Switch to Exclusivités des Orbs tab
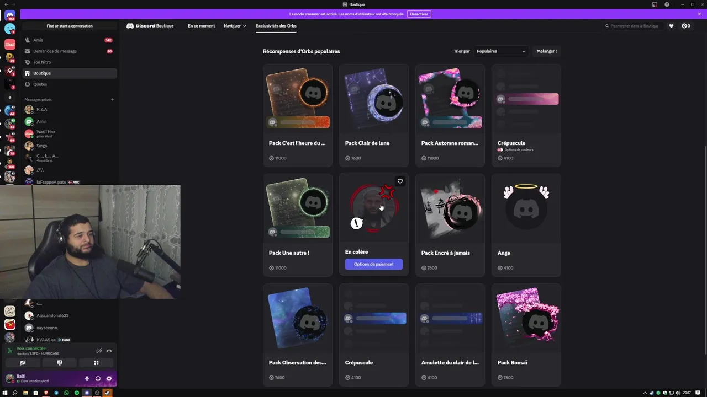This screenshot has width=707, height=397. pos(276,26)
